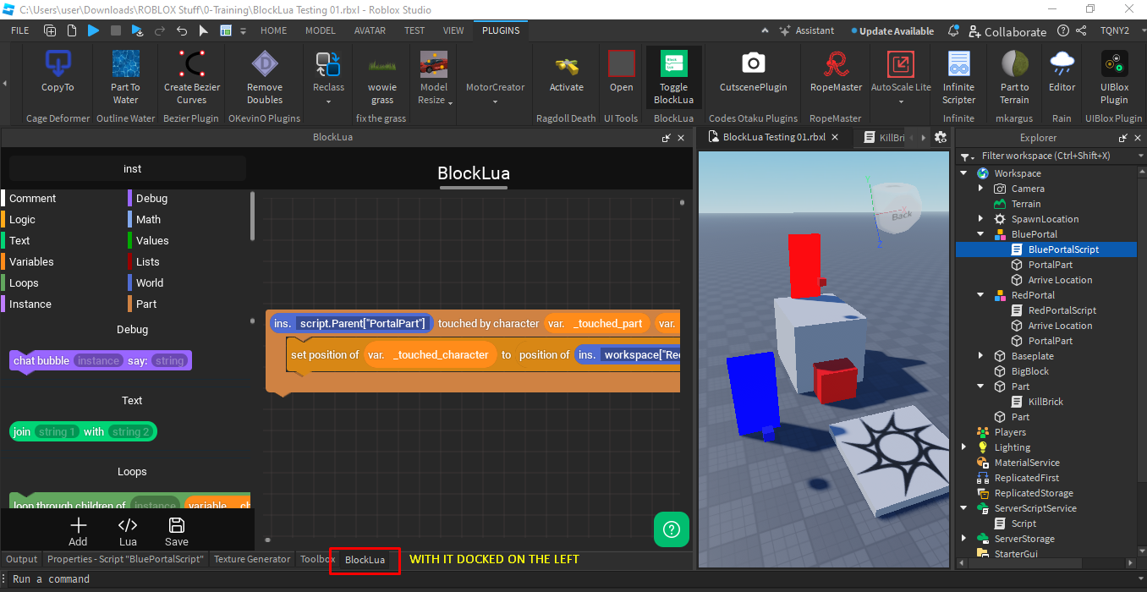Viewport: 1147px width, 592px height.
Task: Pin the BlockLua panel with its auto-hide pin
Action: [666, 137]
